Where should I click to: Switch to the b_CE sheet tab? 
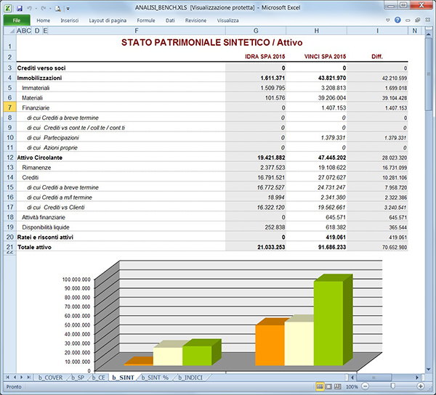[98, 378]
